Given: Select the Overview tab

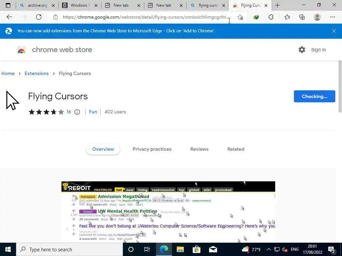Looking at the screenshot, I should pyautogui.click(x=103, y=149).
